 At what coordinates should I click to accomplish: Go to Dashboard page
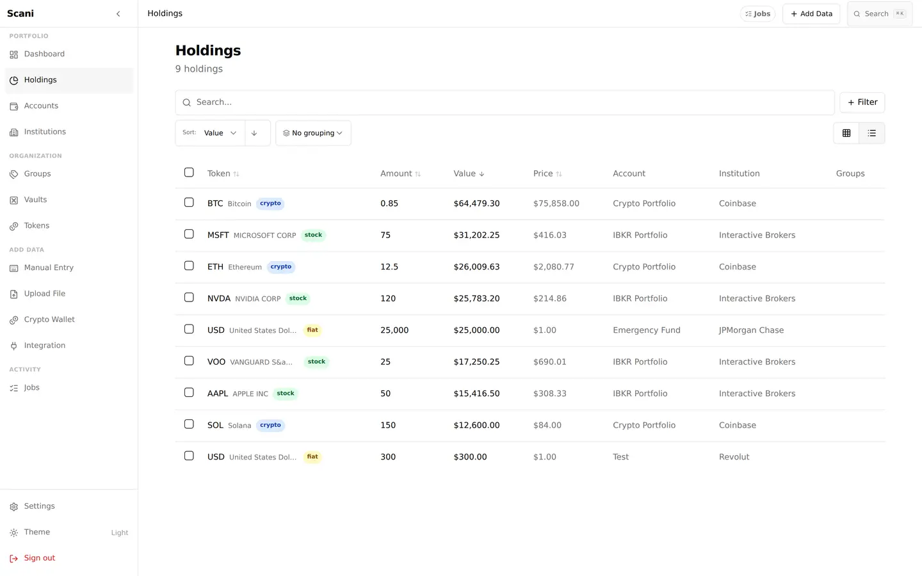(x=69, y=54)
